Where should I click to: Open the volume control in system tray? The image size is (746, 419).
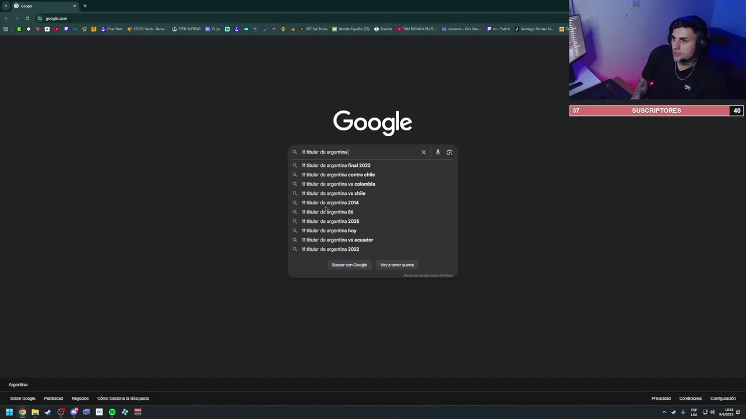pos(712,412)
